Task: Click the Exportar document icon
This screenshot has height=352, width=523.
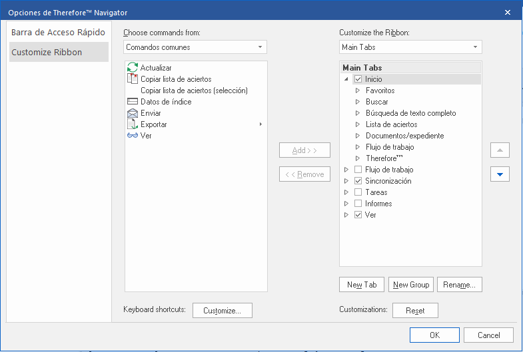Action: (133, 124)
